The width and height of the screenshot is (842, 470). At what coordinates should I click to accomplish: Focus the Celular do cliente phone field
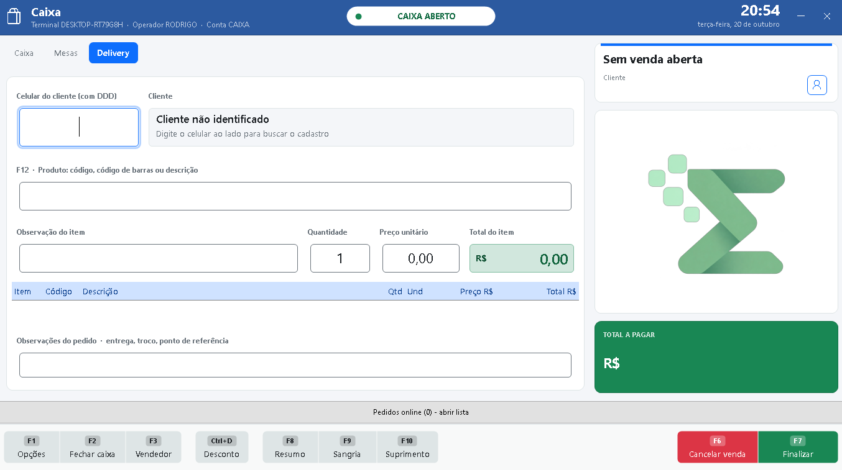(x=79, y=127)
